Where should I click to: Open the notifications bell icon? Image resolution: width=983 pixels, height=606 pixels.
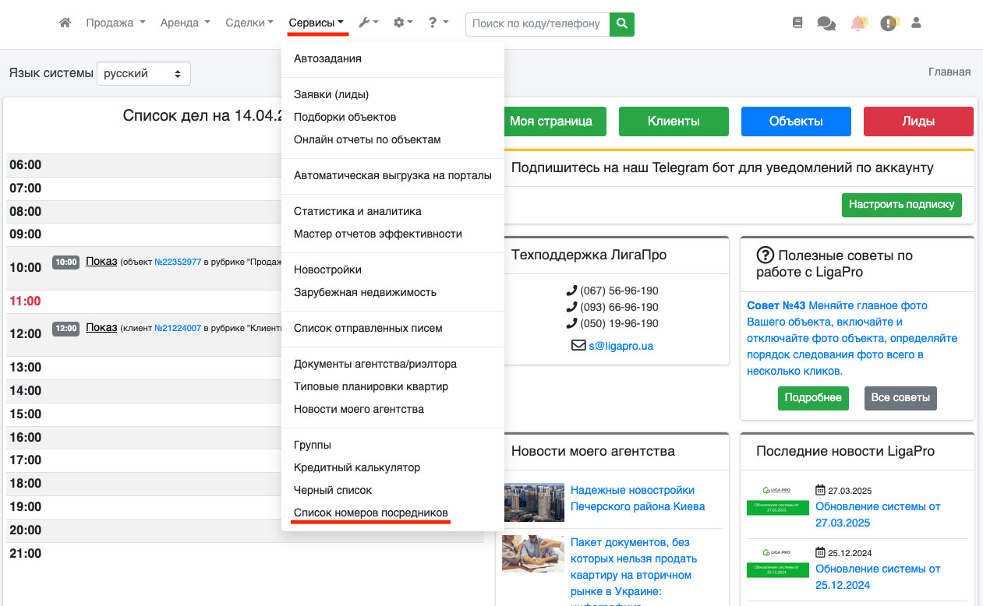coord(858,23)
